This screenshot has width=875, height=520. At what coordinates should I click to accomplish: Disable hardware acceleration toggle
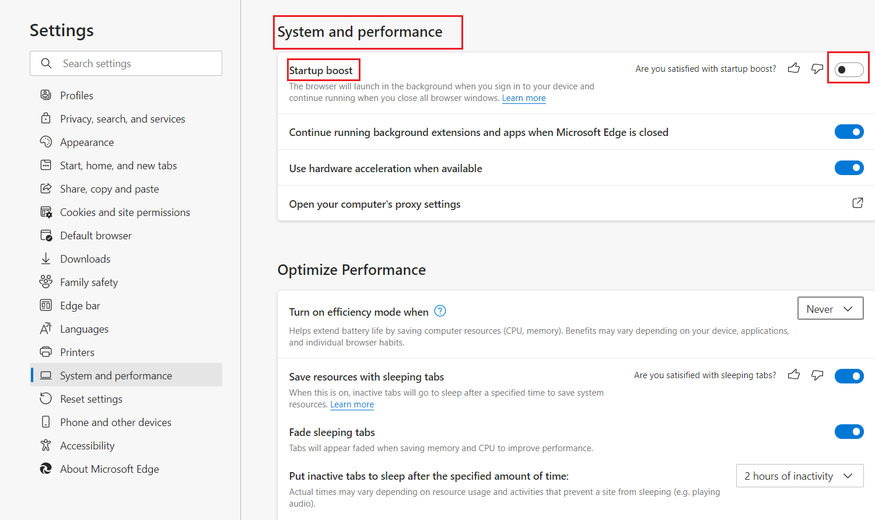point(849,167)
